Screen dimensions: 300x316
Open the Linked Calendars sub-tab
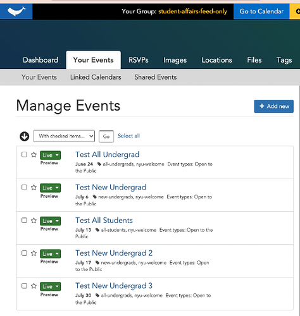[x=96, y=77]
